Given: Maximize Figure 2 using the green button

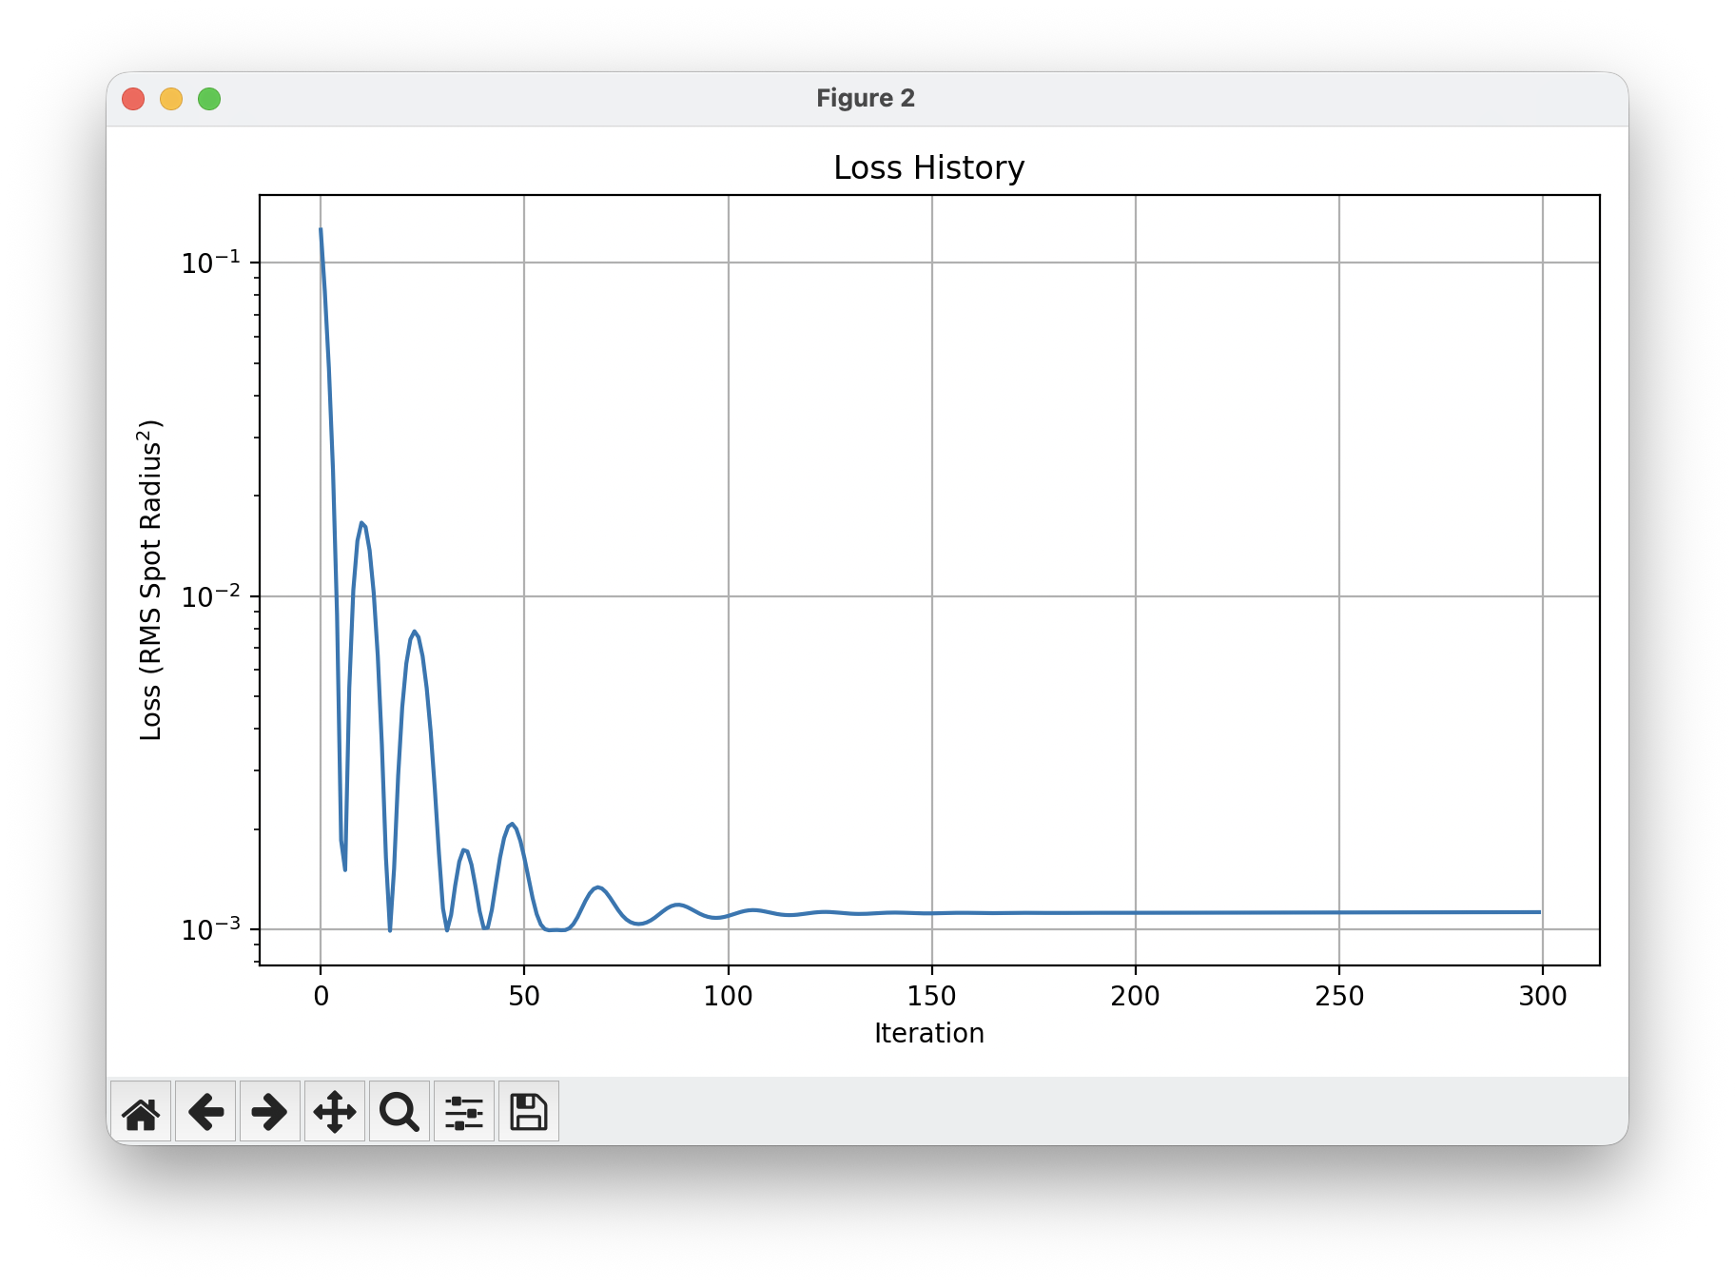Looking at the screenshot, I should (209, 99).
